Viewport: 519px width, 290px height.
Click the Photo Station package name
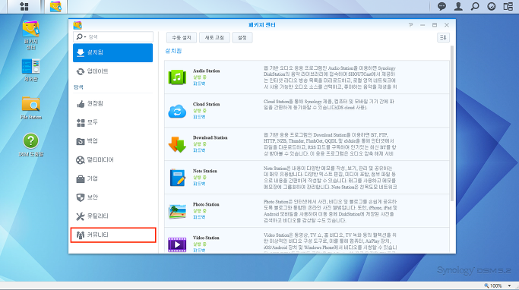point(206,204)
